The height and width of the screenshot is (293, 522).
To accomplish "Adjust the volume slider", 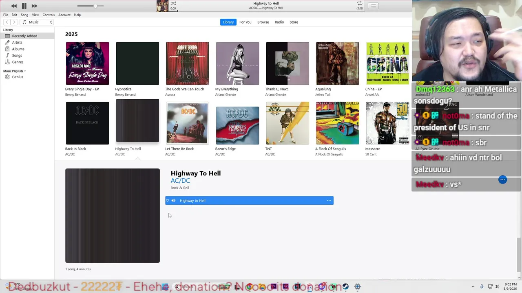I will (91, 6).
